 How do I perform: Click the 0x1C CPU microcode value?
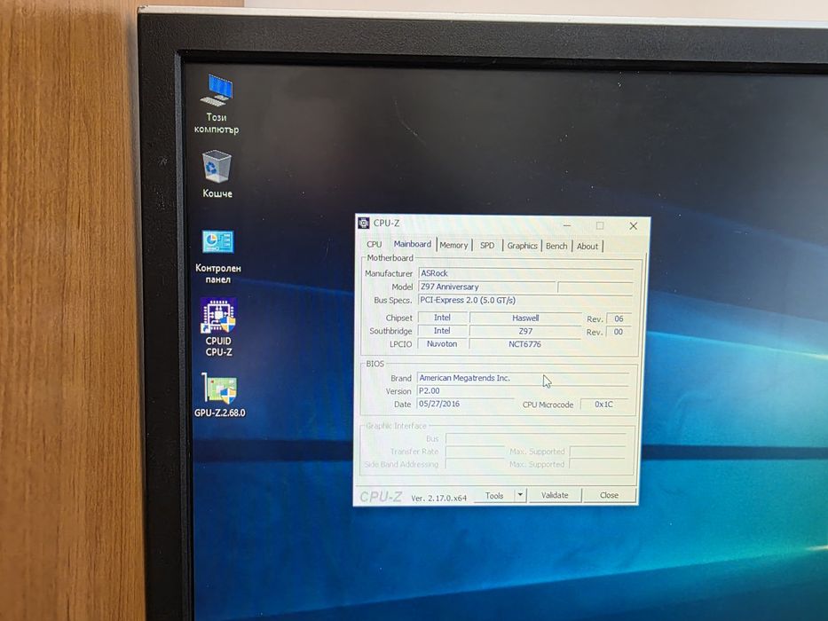click(603, 404)
